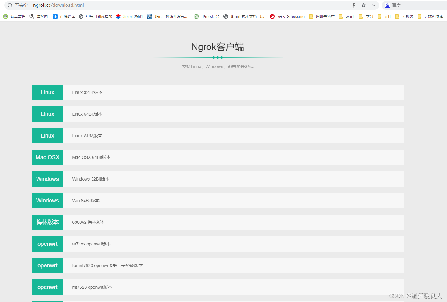Open the JPress后台 bookmark
The width and height of the screenshot is (447, 302).
point(206,16)
